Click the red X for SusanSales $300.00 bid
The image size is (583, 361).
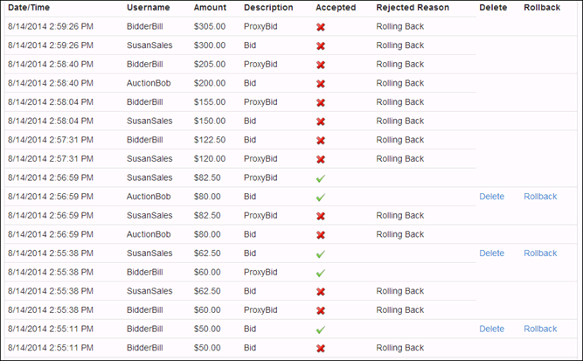[x=321, y=46]
